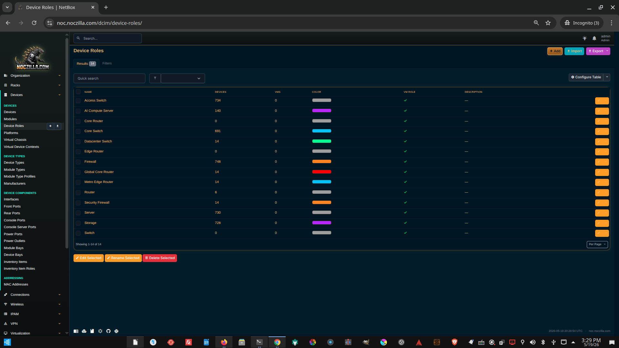Screen dimensions: 619x348
Task: Open browser zoom magnifier icon
Action: (x=536, y=23)
